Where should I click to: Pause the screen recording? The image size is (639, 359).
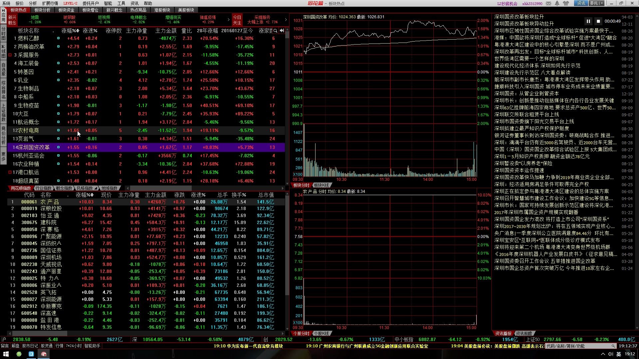pos(588,21)
